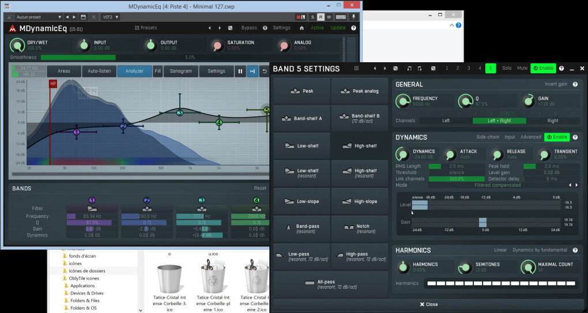Select the High-slope filter
The height and width of the screenshot is (313, 588).
(x=360, y=201)
